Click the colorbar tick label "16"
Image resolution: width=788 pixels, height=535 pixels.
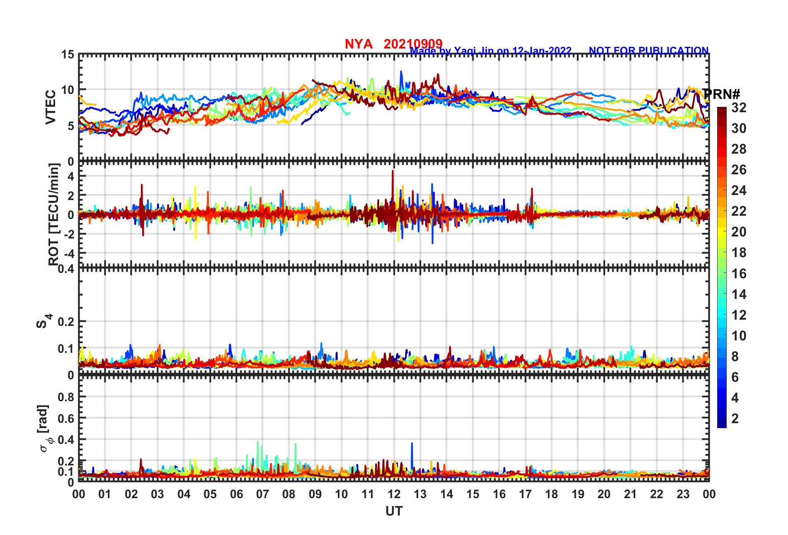coord(739,274)
